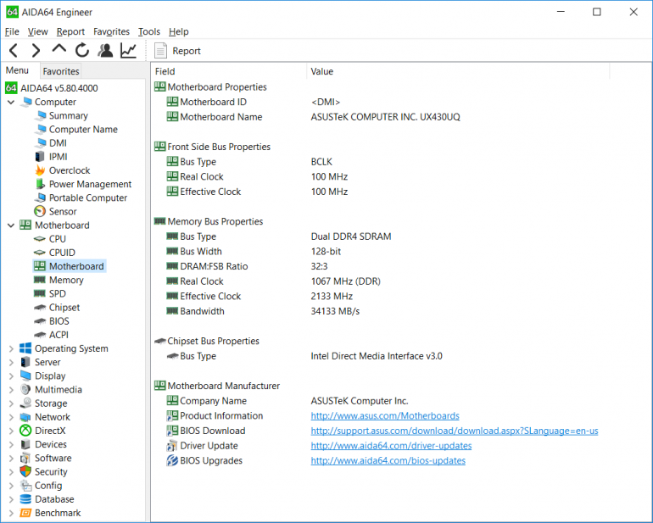Click the Motherboard Name value ASUSTeK UX430UQ
Viewport: 653px width, 523px height.
click(385, 117)
